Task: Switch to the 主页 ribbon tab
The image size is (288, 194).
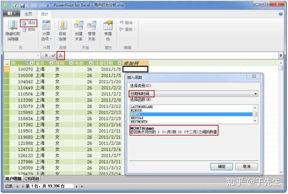Action: pyautogui.click(x=28, y=14)
